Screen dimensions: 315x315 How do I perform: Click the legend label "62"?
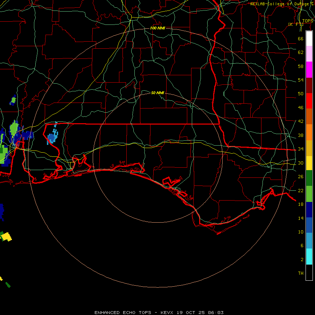[x=301, y=52]
